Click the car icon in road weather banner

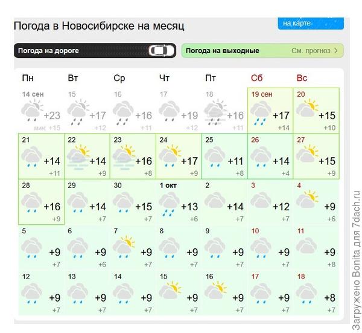tap(161, 51)
